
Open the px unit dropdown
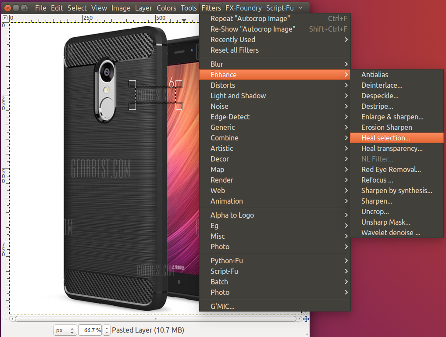pyautogui.click(x=65, y=330)
